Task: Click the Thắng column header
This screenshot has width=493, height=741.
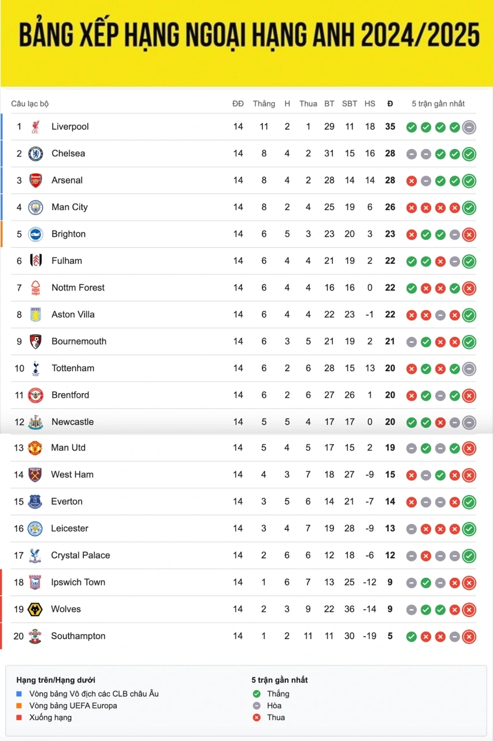Action: click(x=264, y=104)
